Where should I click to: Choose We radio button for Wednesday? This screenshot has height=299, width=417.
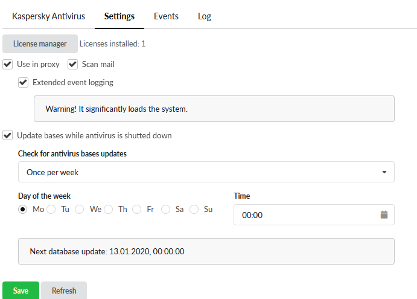point(80,209)
